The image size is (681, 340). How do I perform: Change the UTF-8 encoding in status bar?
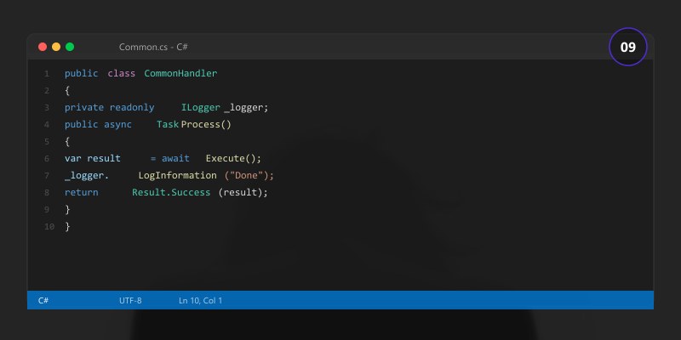[130, 300]
